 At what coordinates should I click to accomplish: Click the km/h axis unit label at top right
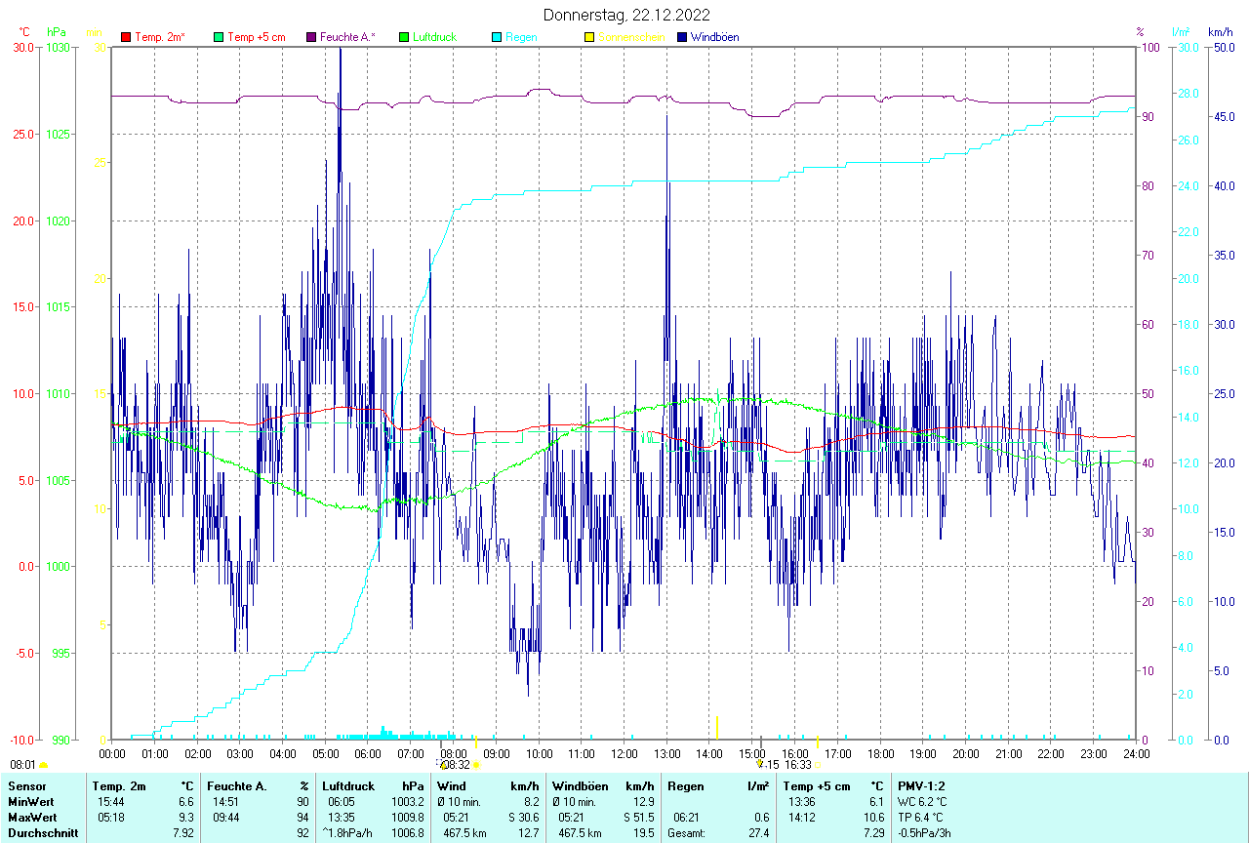tap(1220, 32)
